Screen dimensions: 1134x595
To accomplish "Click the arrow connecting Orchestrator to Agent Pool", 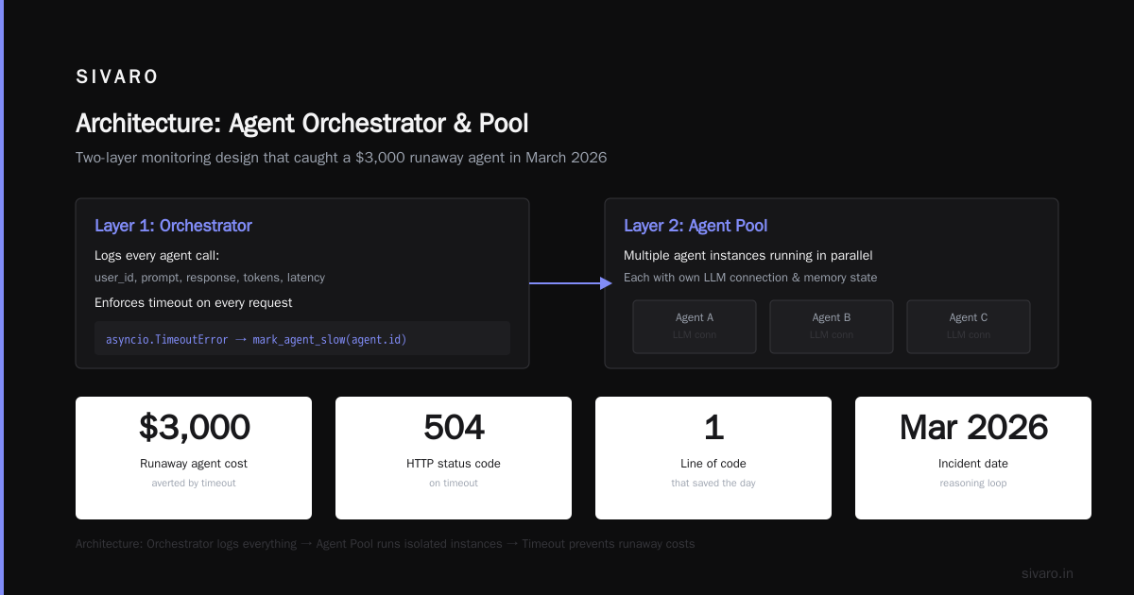I will (x=571, y=283).
